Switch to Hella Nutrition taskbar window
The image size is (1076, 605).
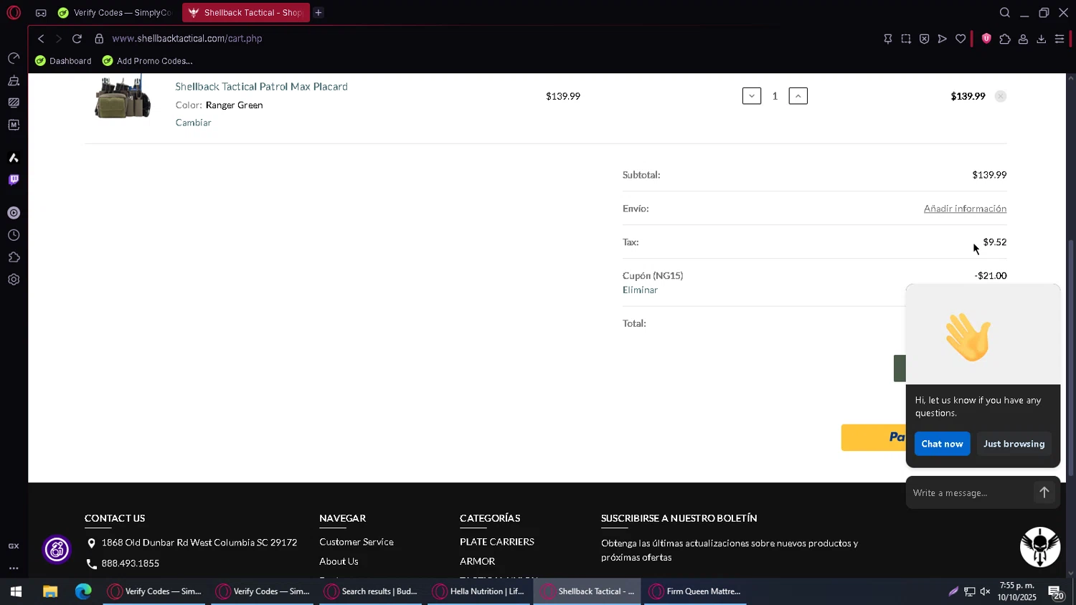point(479,591)
